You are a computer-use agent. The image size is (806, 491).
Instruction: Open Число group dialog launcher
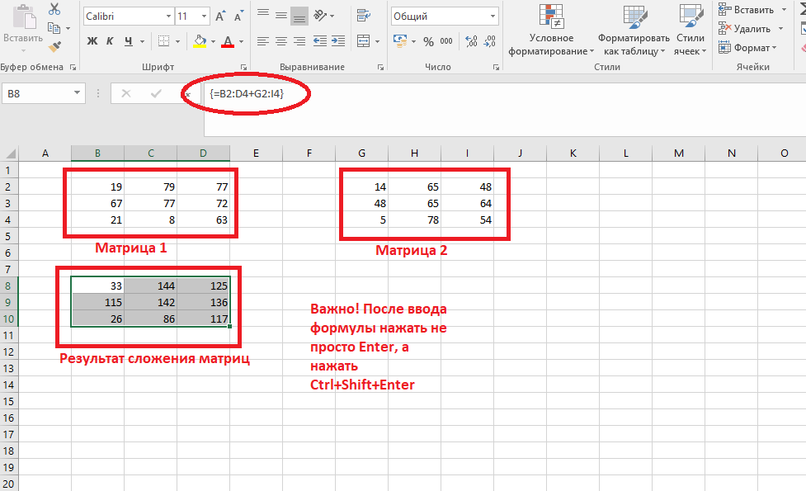point(496,68)
